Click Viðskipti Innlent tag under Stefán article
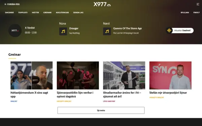The height and width of the screenshot is (126, 202). (157, 97)
